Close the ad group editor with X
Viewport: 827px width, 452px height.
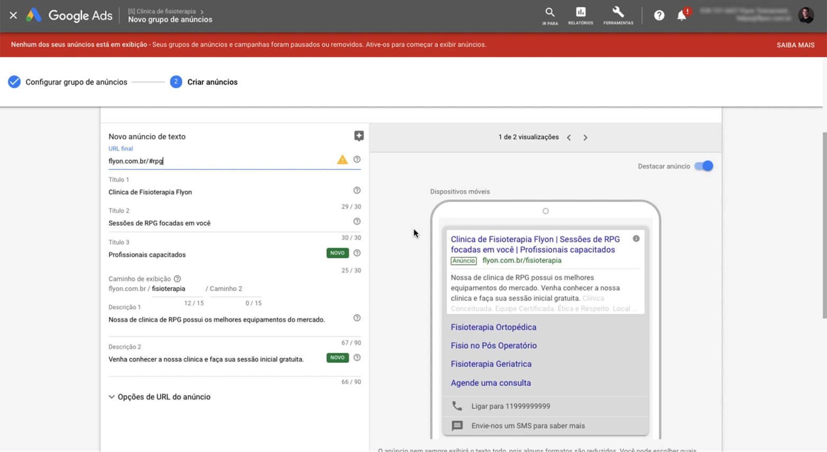point(13,15)
